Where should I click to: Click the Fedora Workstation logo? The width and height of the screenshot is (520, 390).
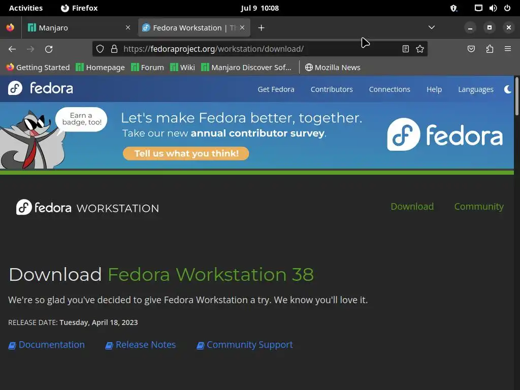click(87, 207)
